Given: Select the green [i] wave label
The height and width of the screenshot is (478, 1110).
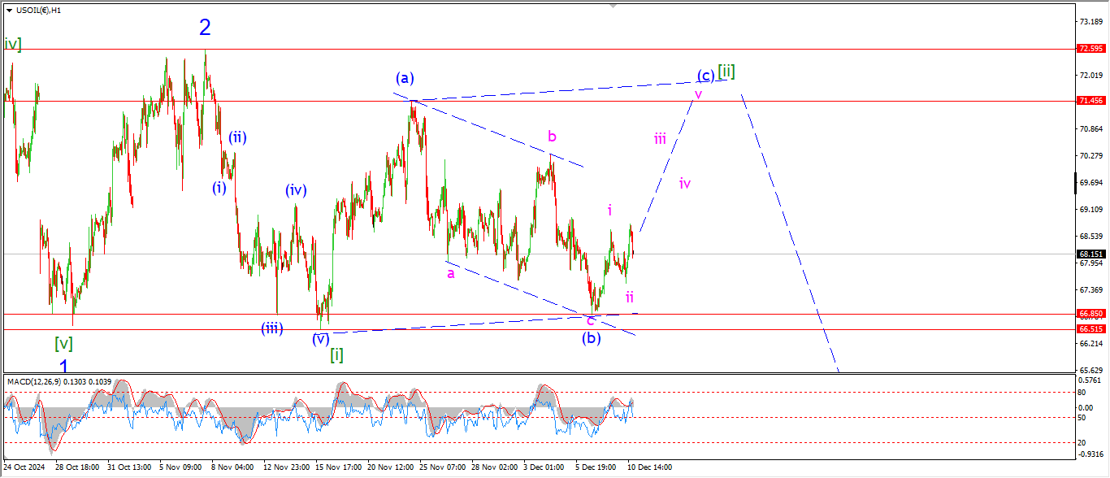Looking at the screenshot, I should pyautogui.click(x=336, y=355).
